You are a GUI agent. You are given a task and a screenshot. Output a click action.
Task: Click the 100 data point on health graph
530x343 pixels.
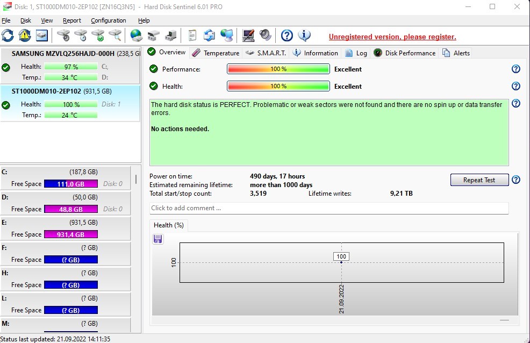(x=341, y=262)
